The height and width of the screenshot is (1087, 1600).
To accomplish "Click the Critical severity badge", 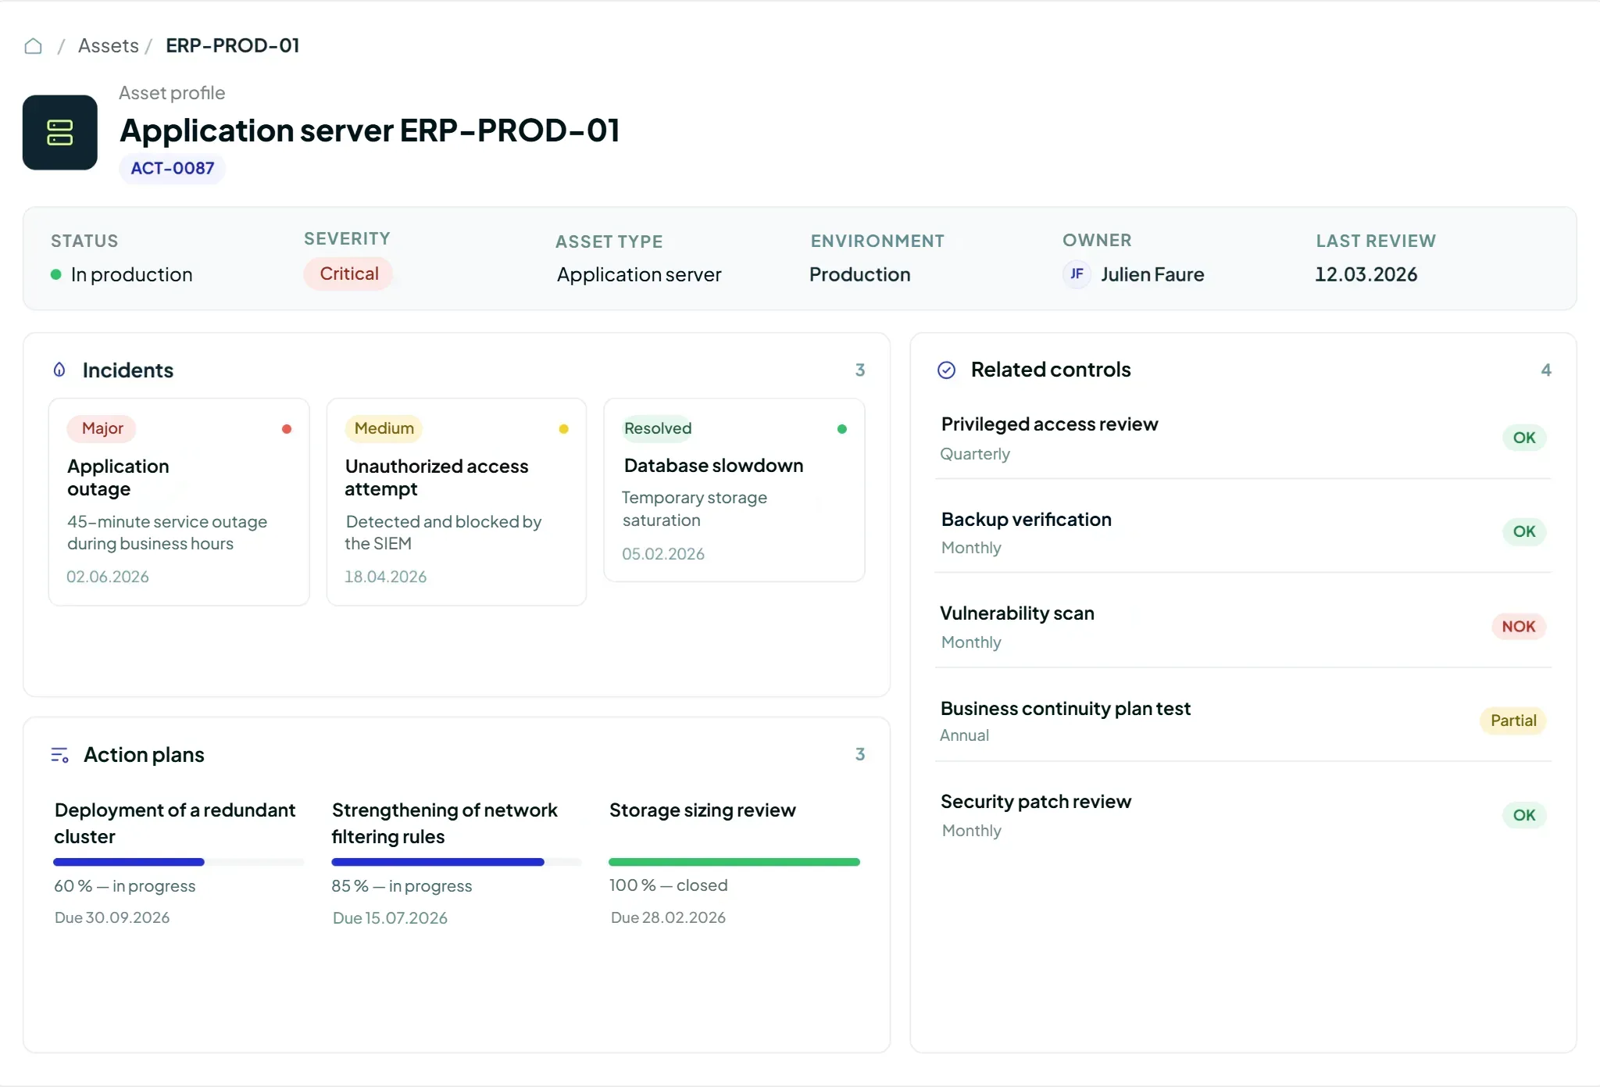I will [x=348, y=274].
